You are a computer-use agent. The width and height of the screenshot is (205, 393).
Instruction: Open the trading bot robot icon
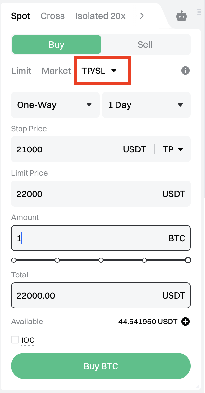click(x=182, y=16)
